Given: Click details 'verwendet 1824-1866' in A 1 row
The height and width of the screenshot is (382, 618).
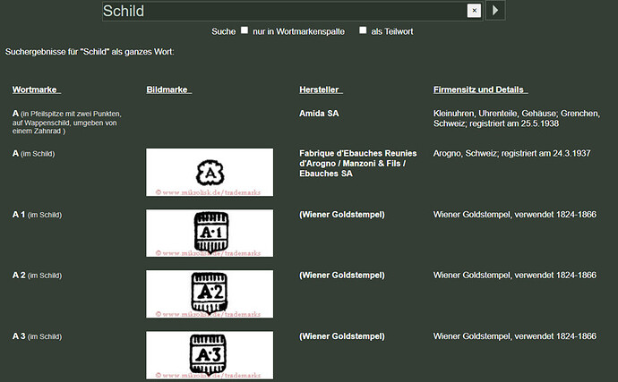Looking at the screenshot, I should point(555,215).
